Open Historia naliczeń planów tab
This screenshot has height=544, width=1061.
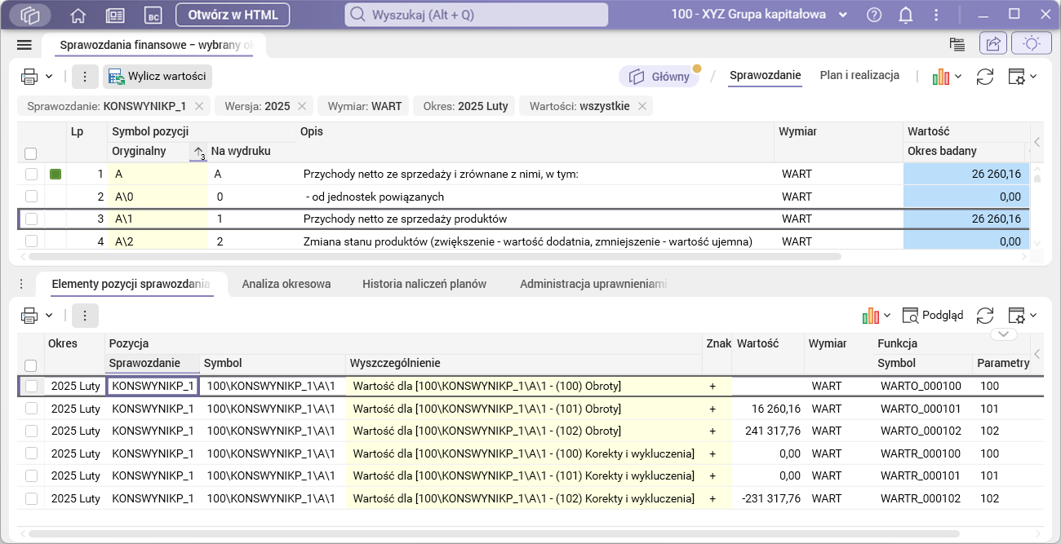point(424,284)
